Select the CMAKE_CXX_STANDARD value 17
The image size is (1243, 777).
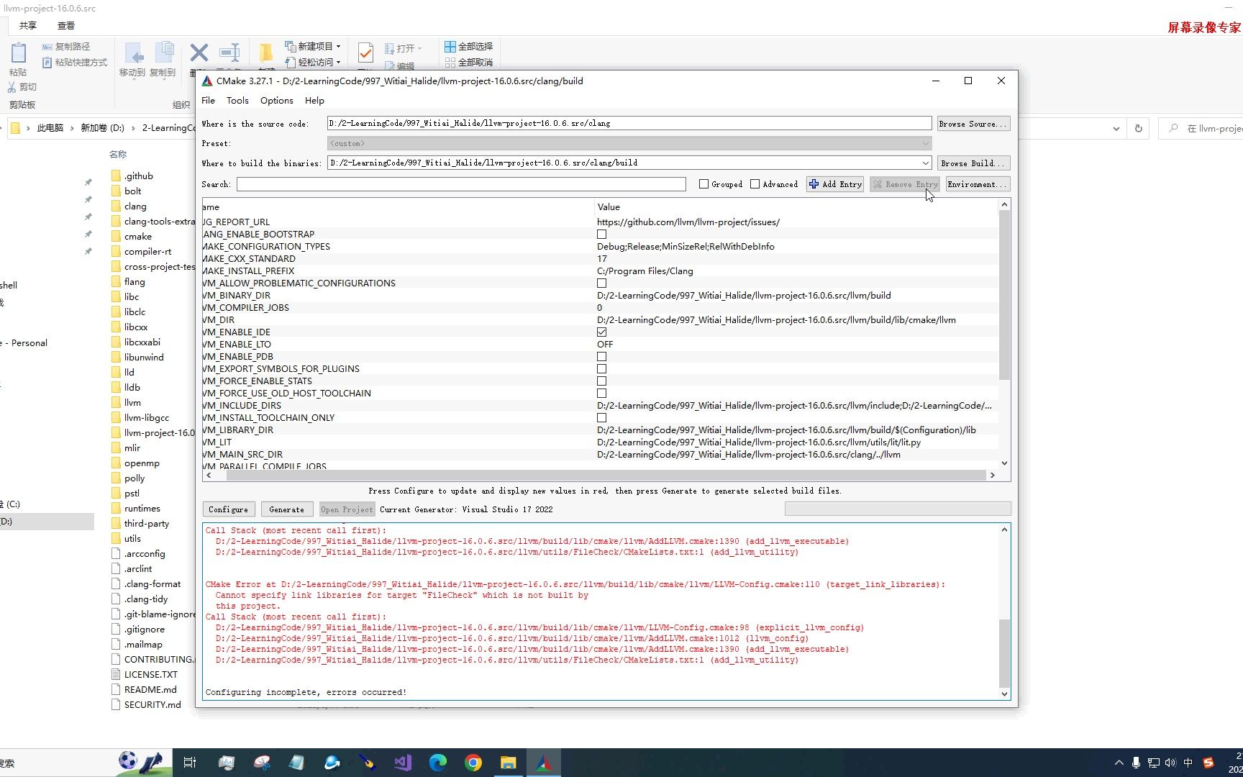(602, 259)
